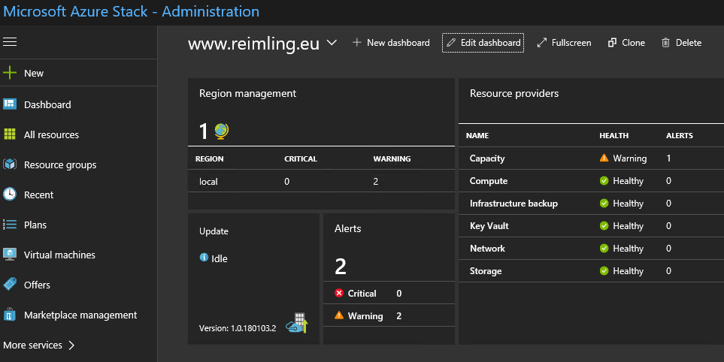Click the Network healthy checkmark icon
This screenshot has height=362, width=724.
(x=604, y=248)
